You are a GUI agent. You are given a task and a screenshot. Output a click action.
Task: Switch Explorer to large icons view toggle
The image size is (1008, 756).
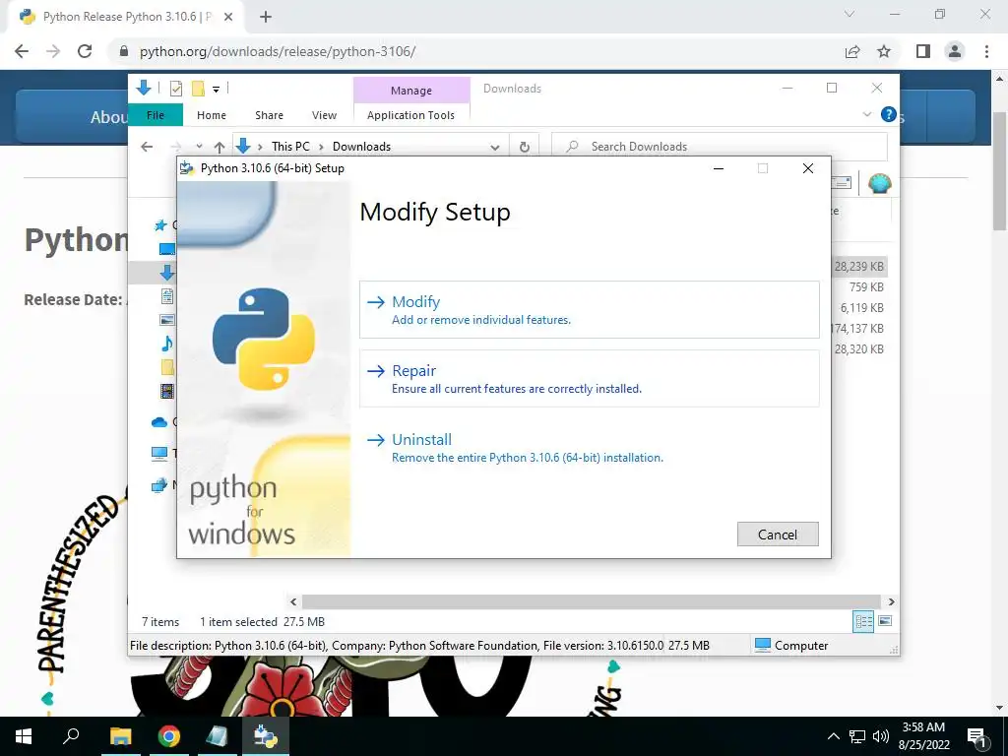(885, 621)
